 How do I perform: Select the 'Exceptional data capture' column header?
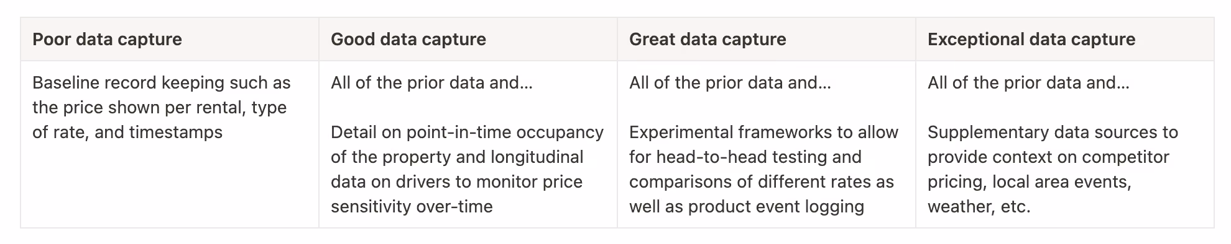point(1031,40)
